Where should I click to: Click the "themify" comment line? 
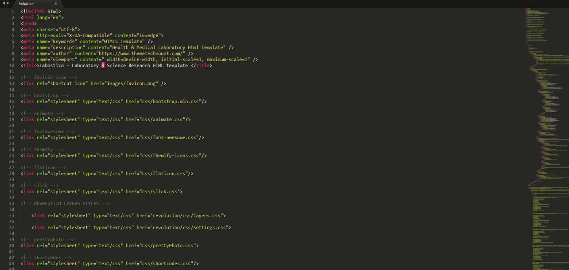coord(42,150)
